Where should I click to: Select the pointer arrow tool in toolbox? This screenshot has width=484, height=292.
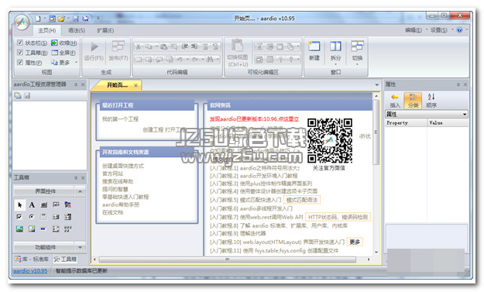[x=20, y=204]
